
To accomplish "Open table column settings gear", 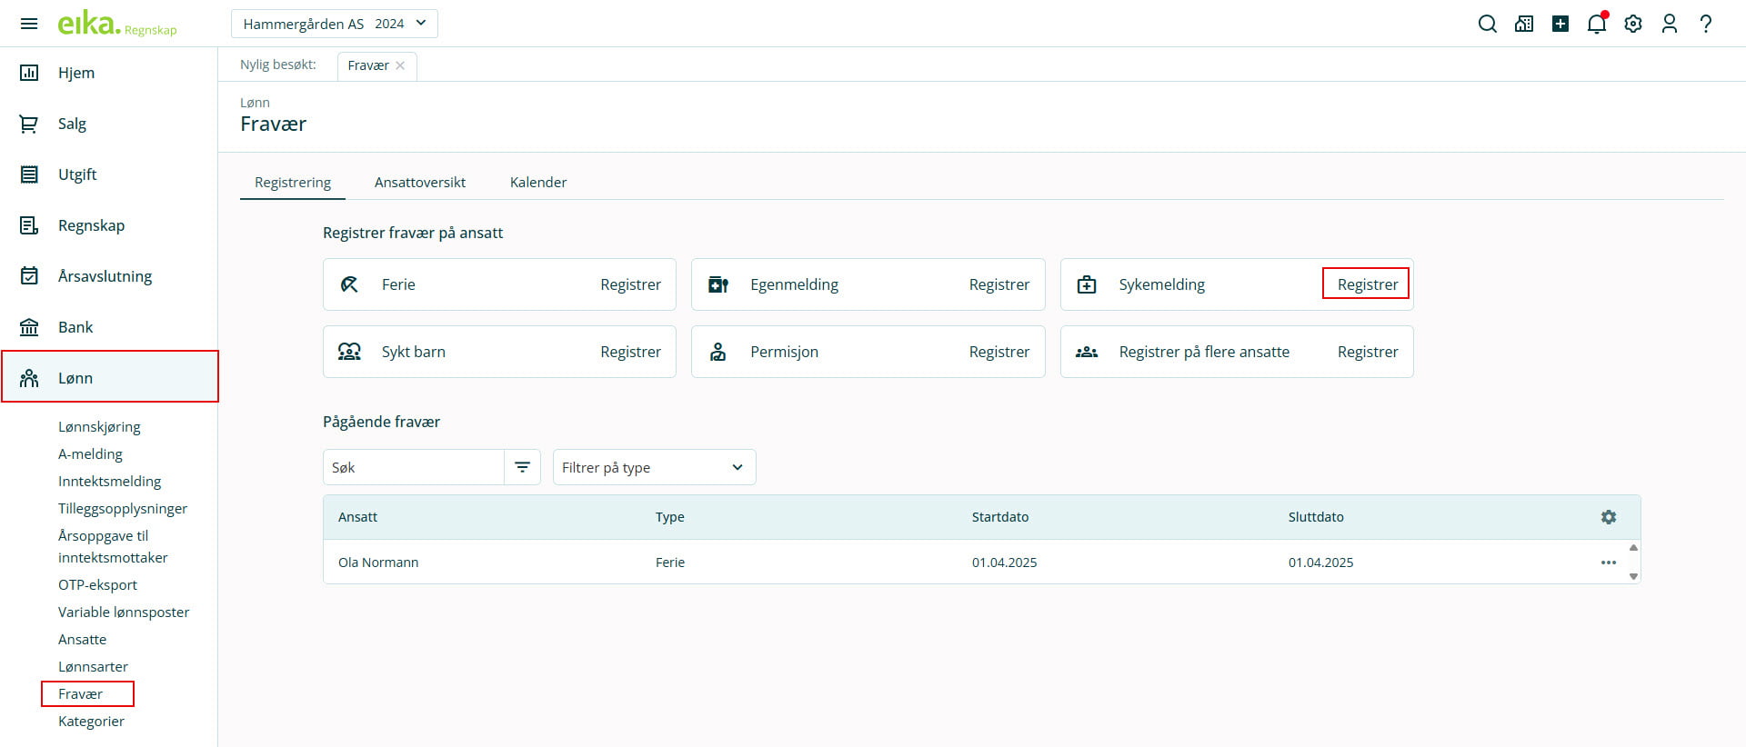I will point(1608,517).
